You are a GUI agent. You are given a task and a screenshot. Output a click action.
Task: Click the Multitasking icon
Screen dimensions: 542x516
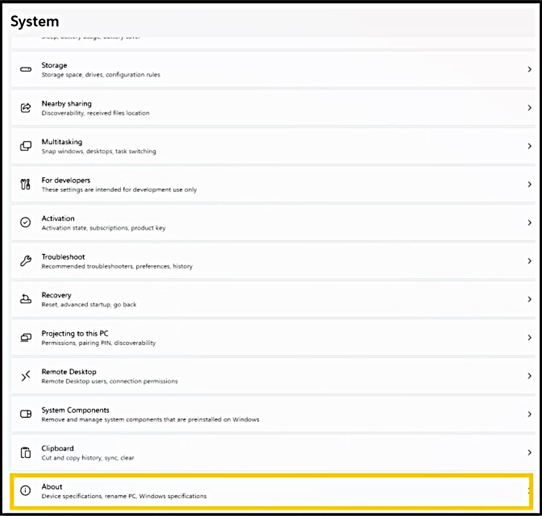pyautogui.click(x=26, y=146)
